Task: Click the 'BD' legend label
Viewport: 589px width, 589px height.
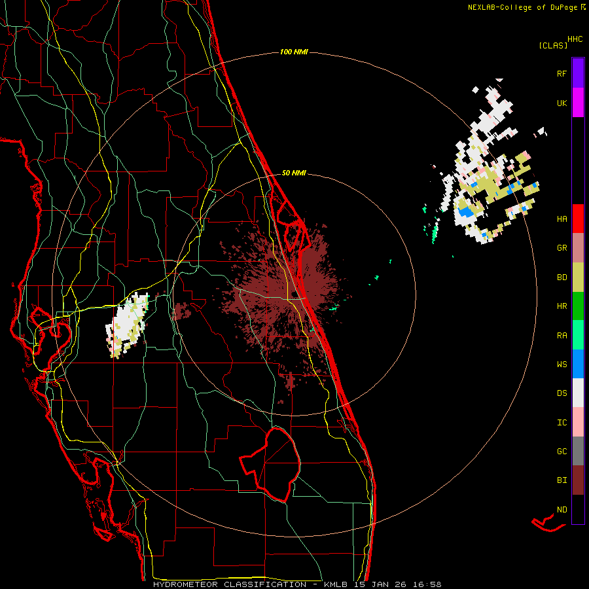Action: 562,277
